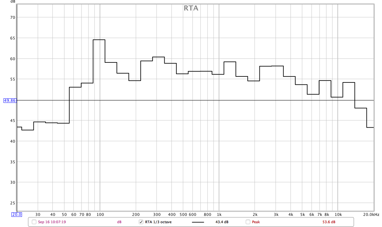Click the 1k frequency axis label

(x=219, y=215)
